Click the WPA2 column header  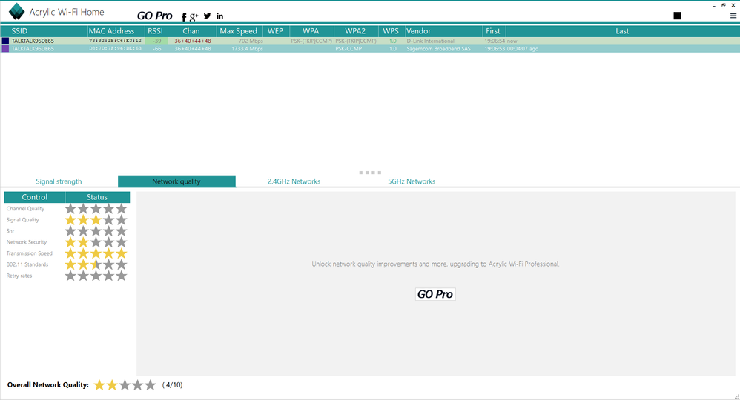356,31
